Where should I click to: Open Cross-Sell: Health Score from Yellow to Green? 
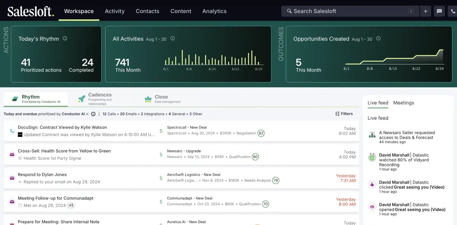(x=64, y=151)
